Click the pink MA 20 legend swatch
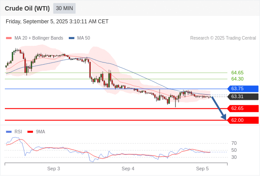 (9, 38)
